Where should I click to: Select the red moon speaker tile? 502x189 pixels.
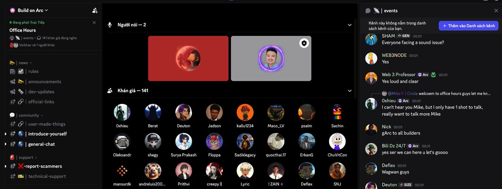click(188, 58)
